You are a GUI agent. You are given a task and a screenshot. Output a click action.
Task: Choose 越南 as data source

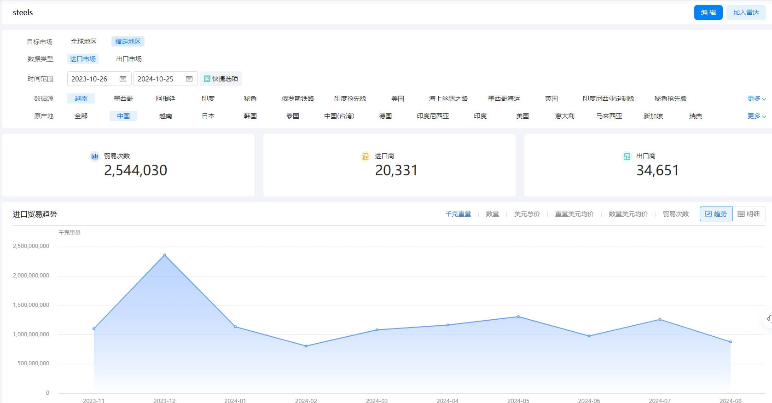point(81,98)
